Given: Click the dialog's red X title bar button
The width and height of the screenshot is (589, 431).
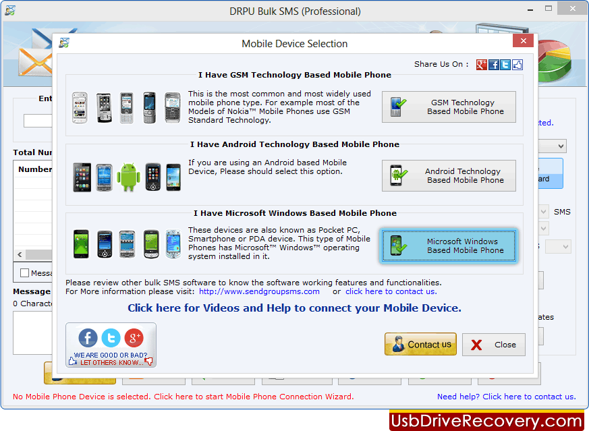Looking at the screenshot, I should pos(523,41).
